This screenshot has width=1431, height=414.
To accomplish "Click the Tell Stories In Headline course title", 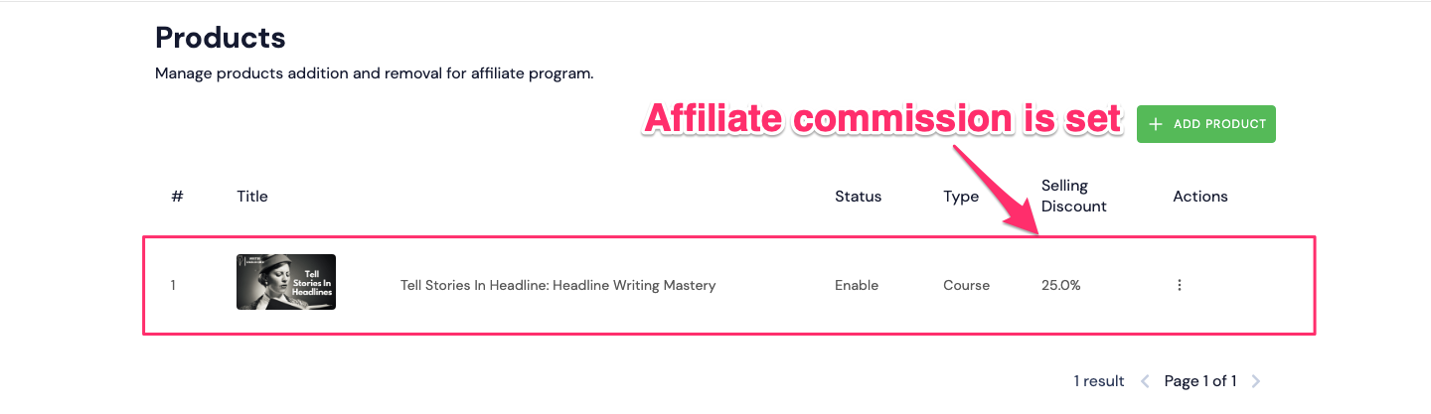I will click(x=557, y=285).
